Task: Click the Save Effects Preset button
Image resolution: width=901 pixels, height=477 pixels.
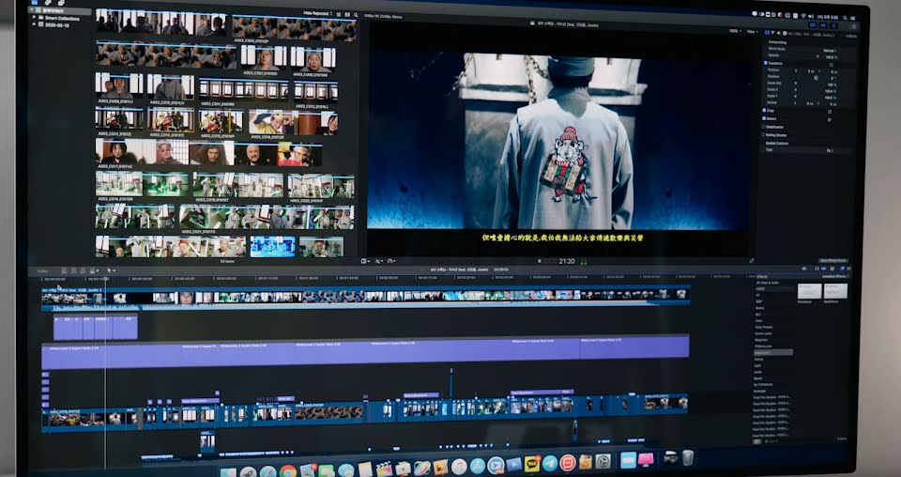Action: (833, 260)
